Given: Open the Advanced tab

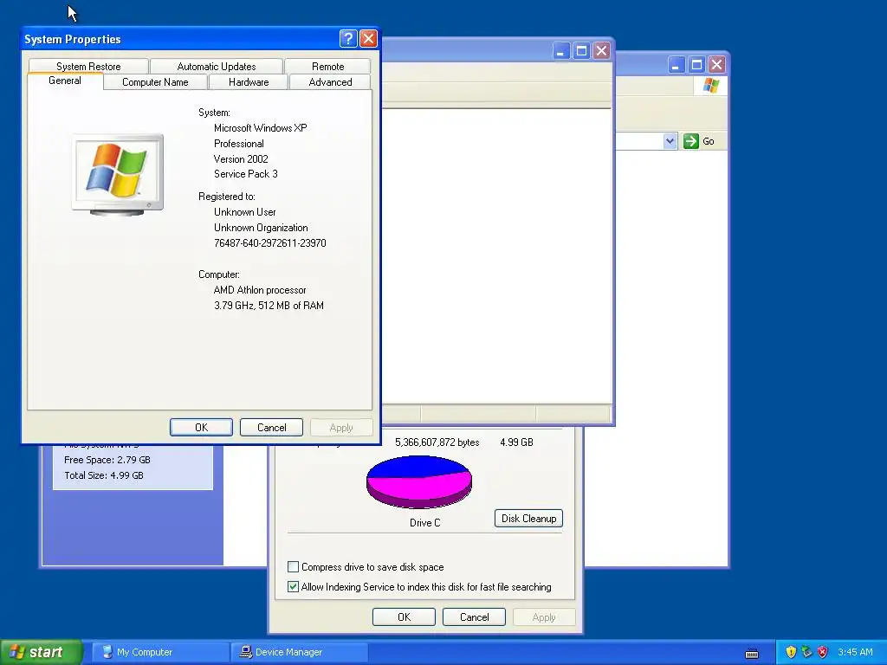Looking at the screenshot, I should tap(330, 82).
